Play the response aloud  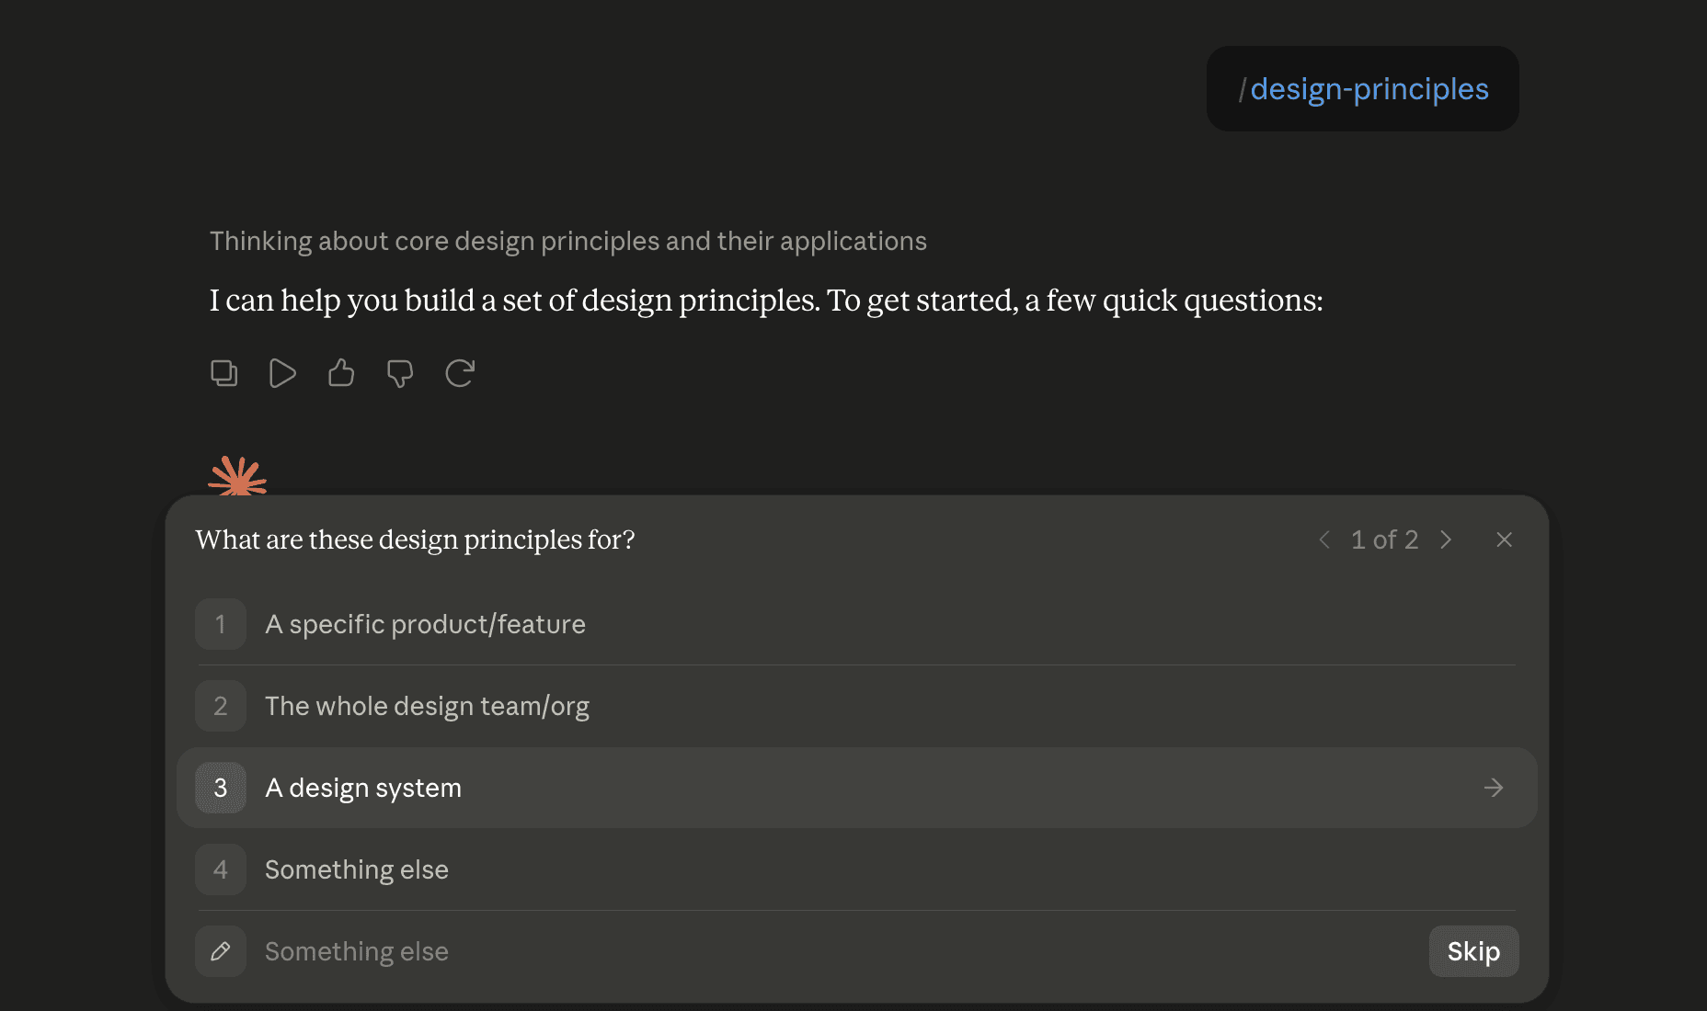282,373
